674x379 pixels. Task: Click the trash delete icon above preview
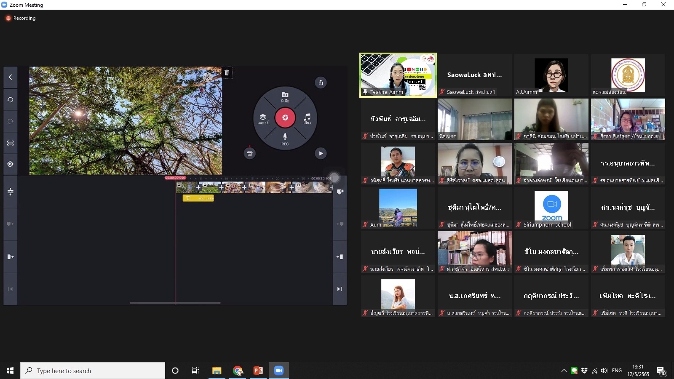click(227, 73)
